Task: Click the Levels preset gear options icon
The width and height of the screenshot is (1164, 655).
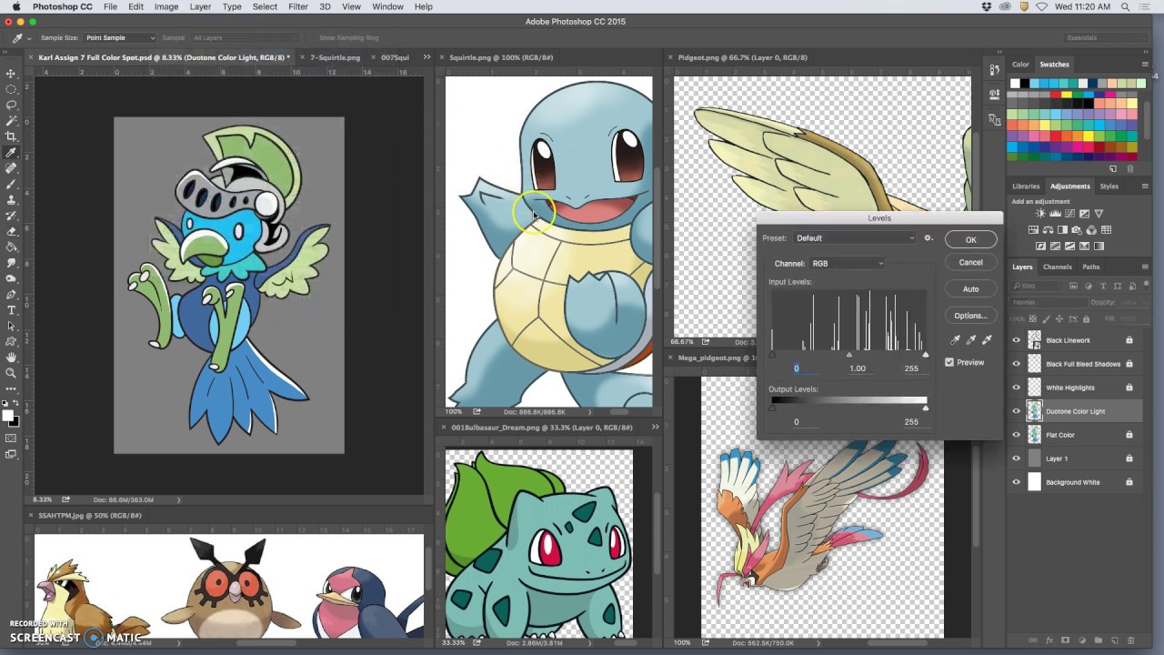Action: [x=928, y=238]
